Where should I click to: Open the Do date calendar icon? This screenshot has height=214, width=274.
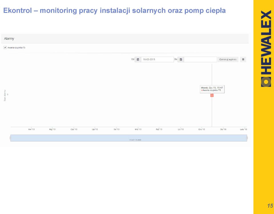point(181,60)
